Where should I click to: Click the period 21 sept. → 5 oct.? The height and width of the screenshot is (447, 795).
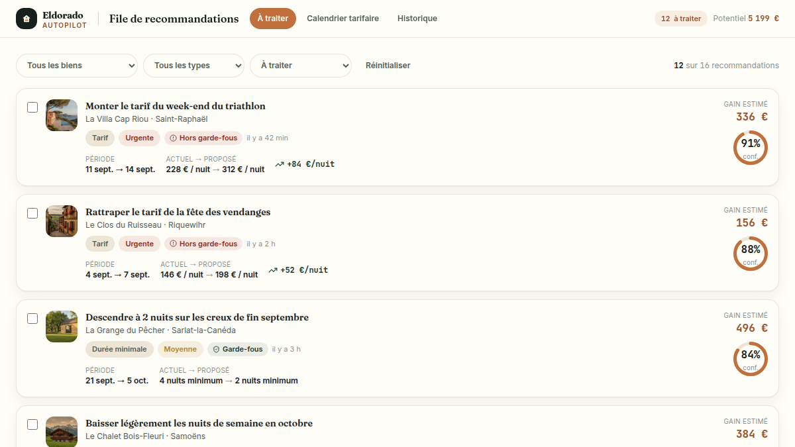pyautogui.click(x=117, y=381)
